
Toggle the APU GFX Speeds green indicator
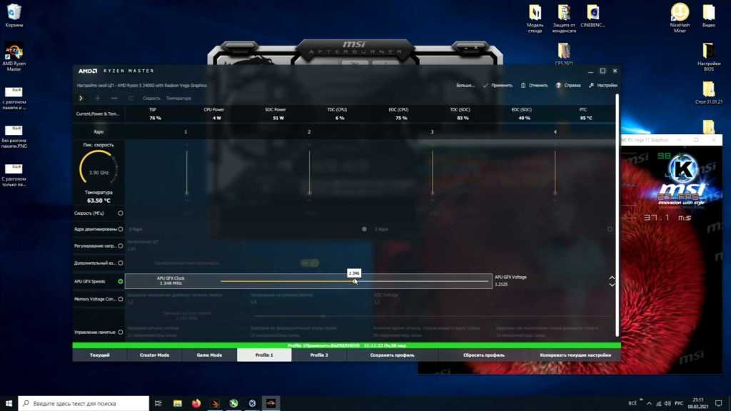point(120,281)
